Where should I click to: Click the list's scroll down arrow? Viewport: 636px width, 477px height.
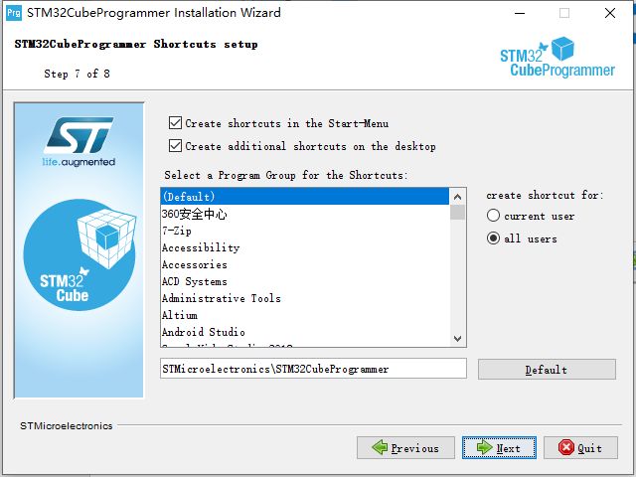tap(457, 338)
